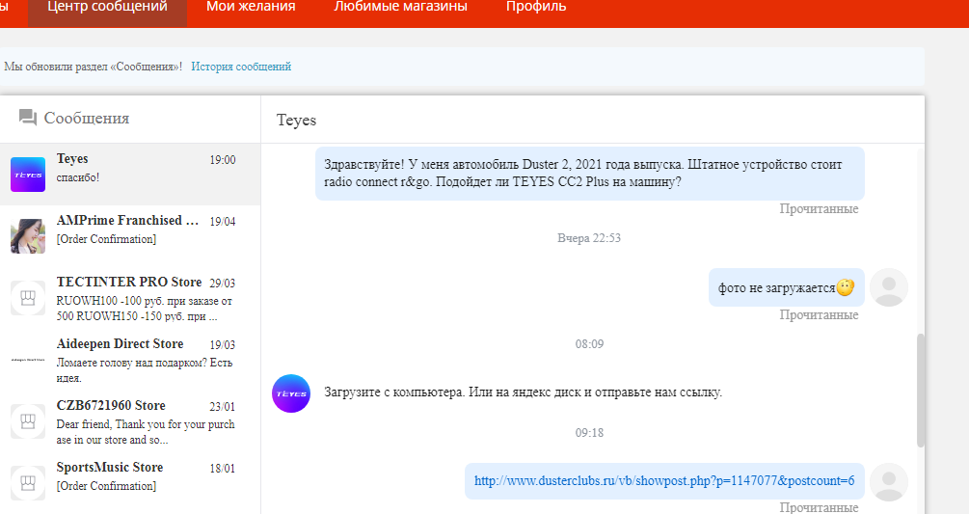Click the TECTINTER PRO Store shop icon
969x514 pixels.
point(28,298)
